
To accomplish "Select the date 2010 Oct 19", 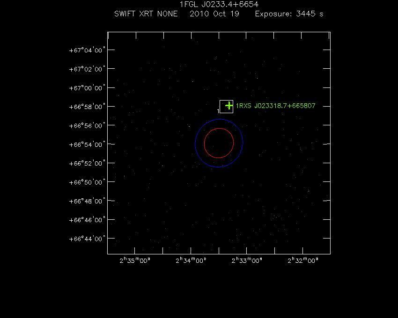I will coord(214,14).
